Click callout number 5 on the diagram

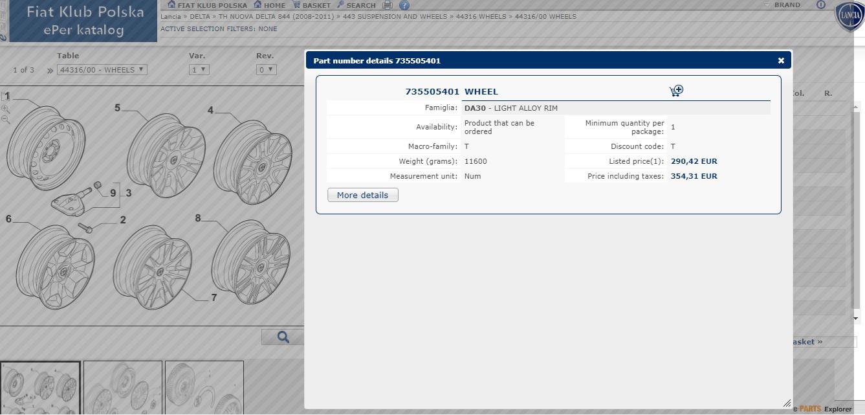pyautogui.click(x=117, y=108)
